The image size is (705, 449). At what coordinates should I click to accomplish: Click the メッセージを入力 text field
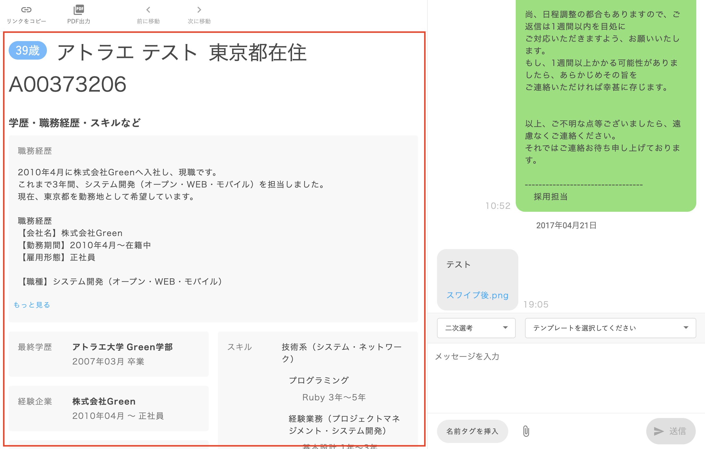click(x=566, y=378)
